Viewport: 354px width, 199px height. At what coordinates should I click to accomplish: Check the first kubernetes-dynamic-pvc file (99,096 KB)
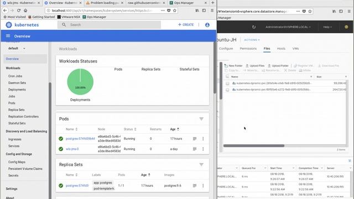click(x=227, y=83)
